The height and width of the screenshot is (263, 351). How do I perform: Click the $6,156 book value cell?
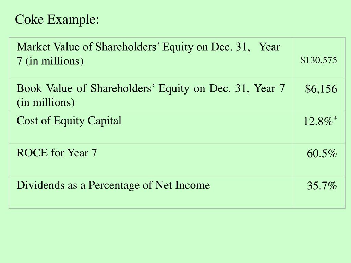[321, 89]
